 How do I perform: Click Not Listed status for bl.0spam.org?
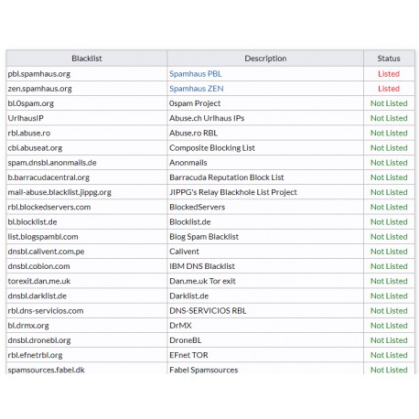click(389, 103)
